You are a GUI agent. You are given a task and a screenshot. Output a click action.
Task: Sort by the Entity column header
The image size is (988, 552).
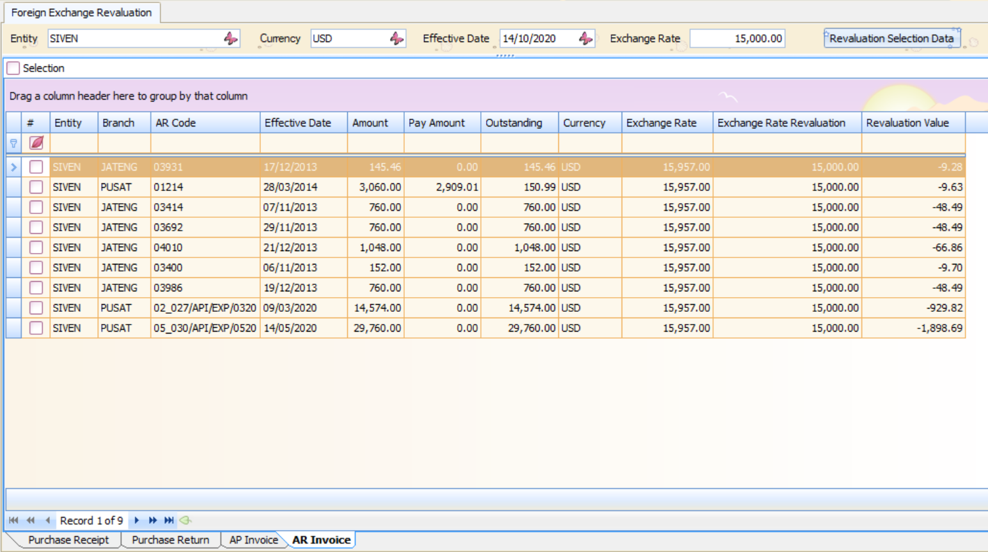coord(74,123)
